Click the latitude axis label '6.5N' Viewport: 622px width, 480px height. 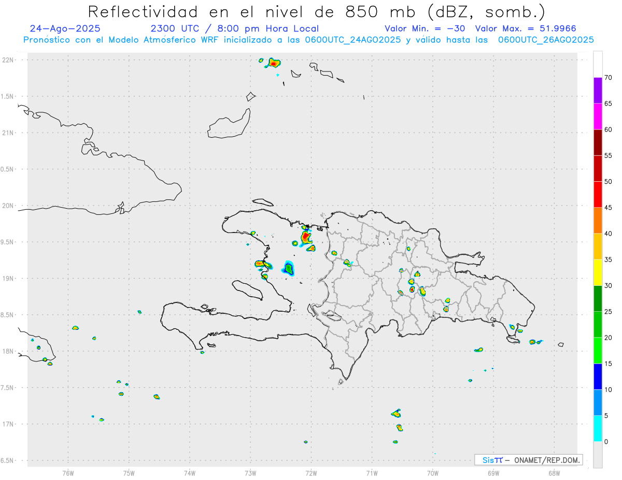tap(7, 461)
